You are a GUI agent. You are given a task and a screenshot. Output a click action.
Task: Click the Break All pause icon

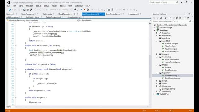coord(81,10)
